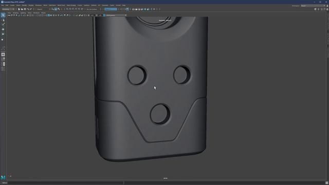The width and height of the screenshot is (329, 185).
Task: Toggle the Channel Box sidebar icon
Action: coord(327,9)
